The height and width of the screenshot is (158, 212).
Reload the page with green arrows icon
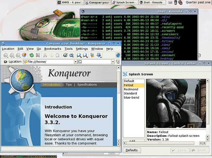tap(32, 55)
